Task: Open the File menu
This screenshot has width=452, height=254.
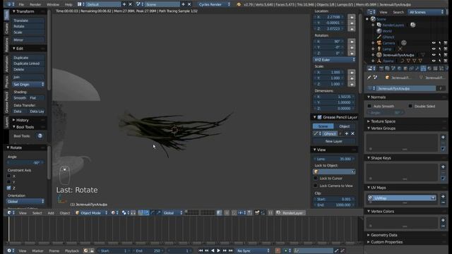Action: pos(21,4)
